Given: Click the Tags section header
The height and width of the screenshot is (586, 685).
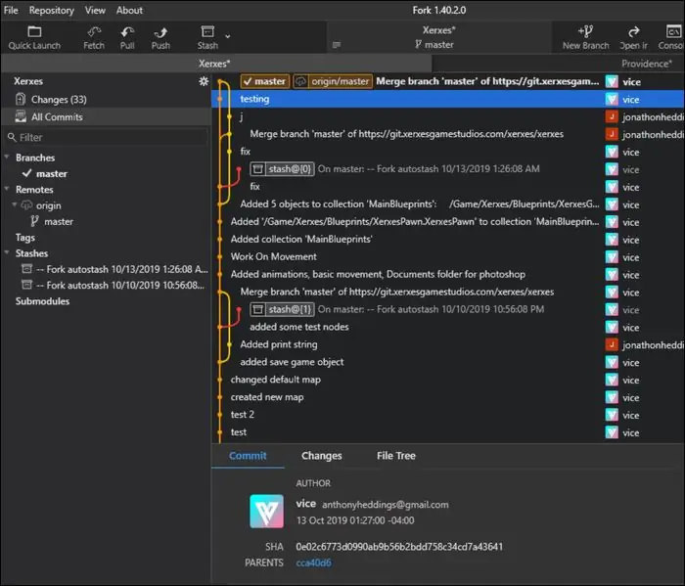Looking at the screenshot, I should 25,238.
